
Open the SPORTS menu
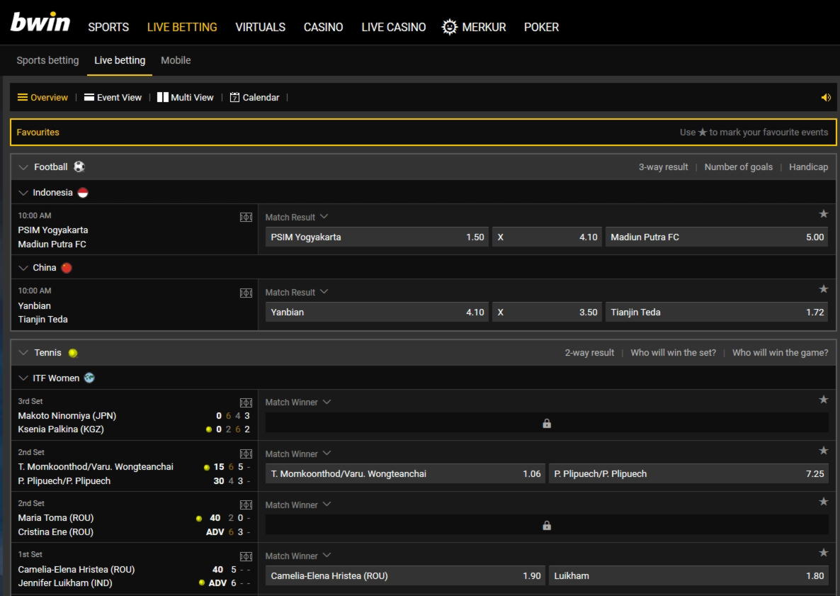[108, 27]
